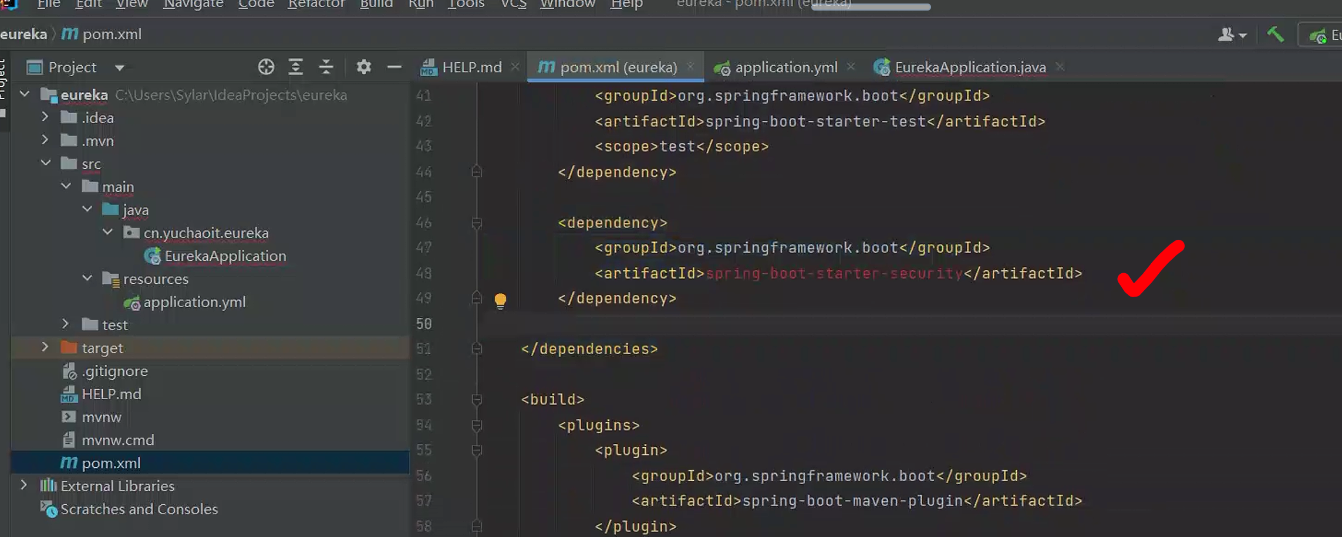Click the locate/select opened file crosshair icon
The image size is (1342, 537).
click(266, 67)
